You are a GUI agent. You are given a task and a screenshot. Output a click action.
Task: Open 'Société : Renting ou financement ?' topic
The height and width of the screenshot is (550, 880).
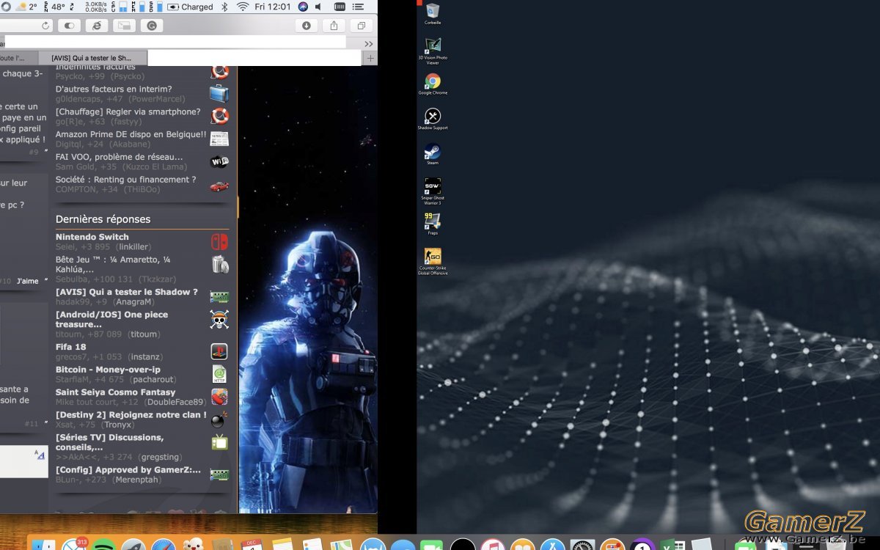[126, 180]
